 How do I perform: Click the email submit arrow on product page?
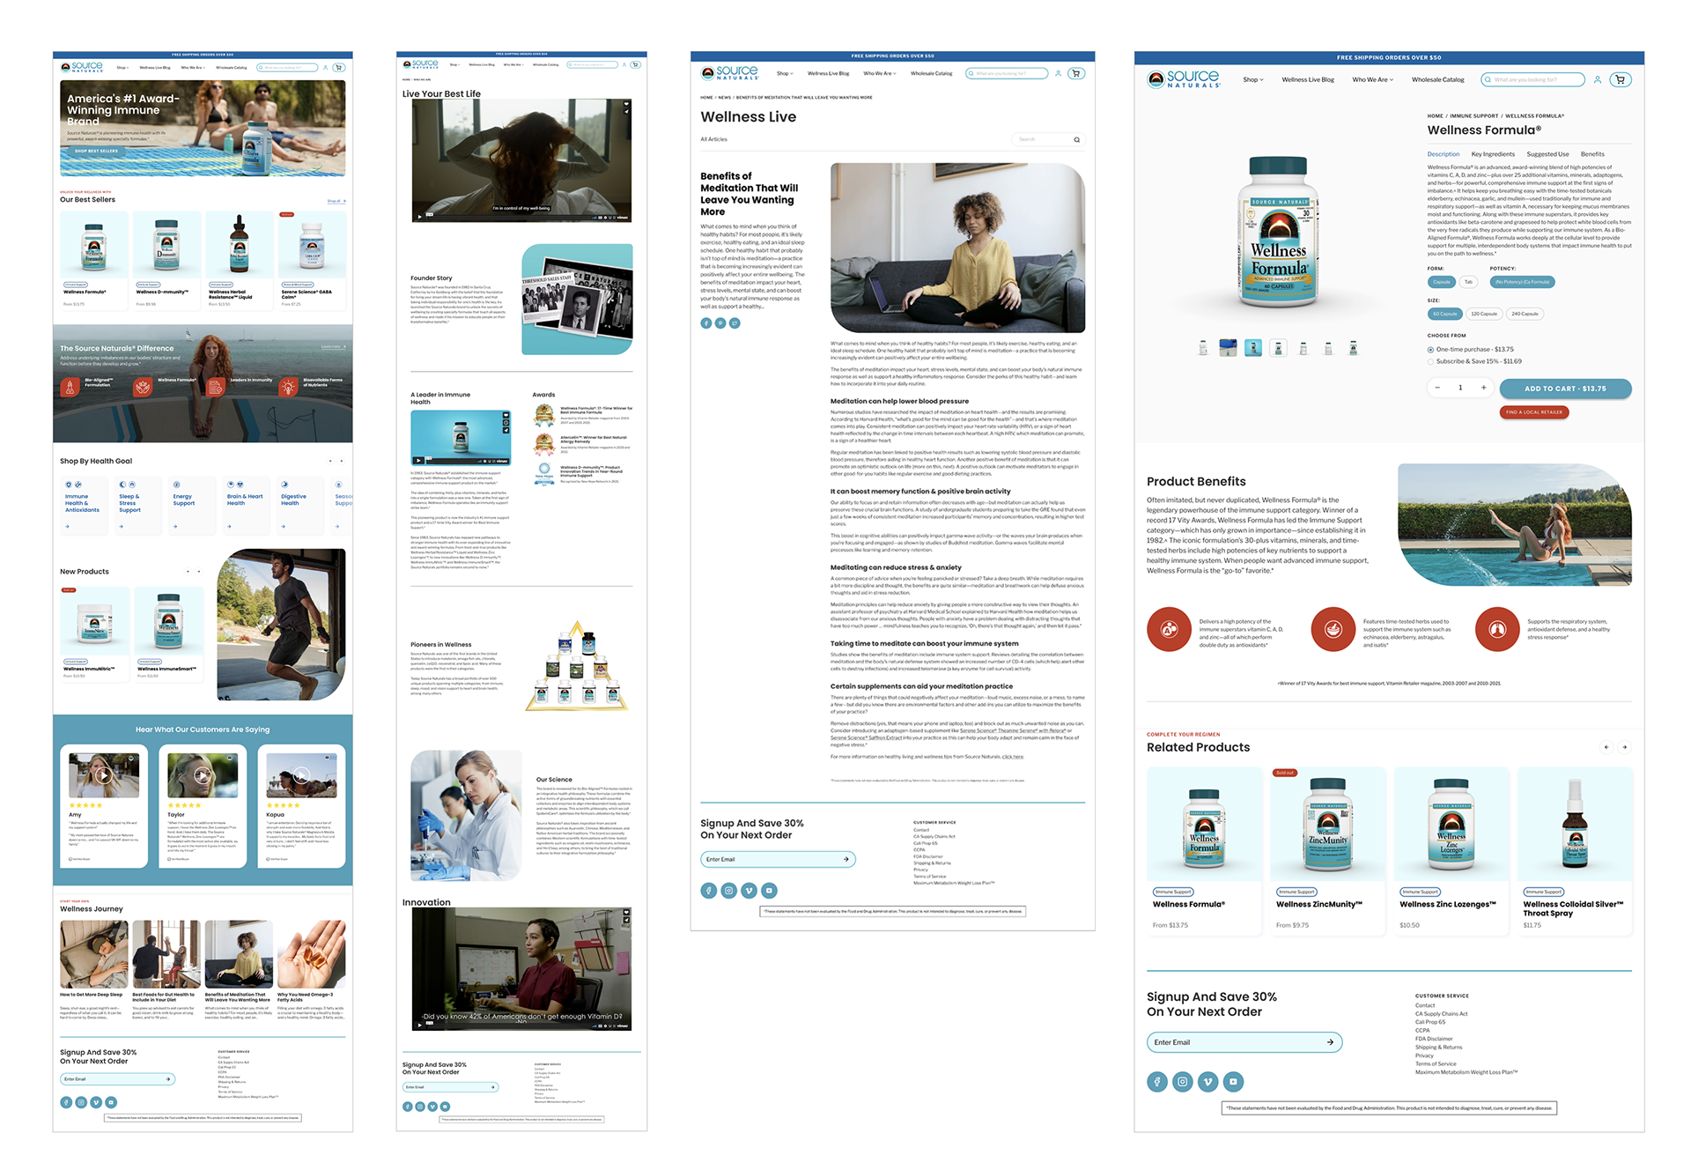point(1330,1042)
